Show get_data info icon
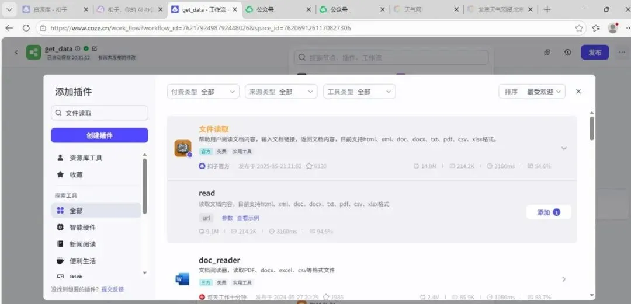The height and width of the screenshot is (304, 631). coord(78,48)
